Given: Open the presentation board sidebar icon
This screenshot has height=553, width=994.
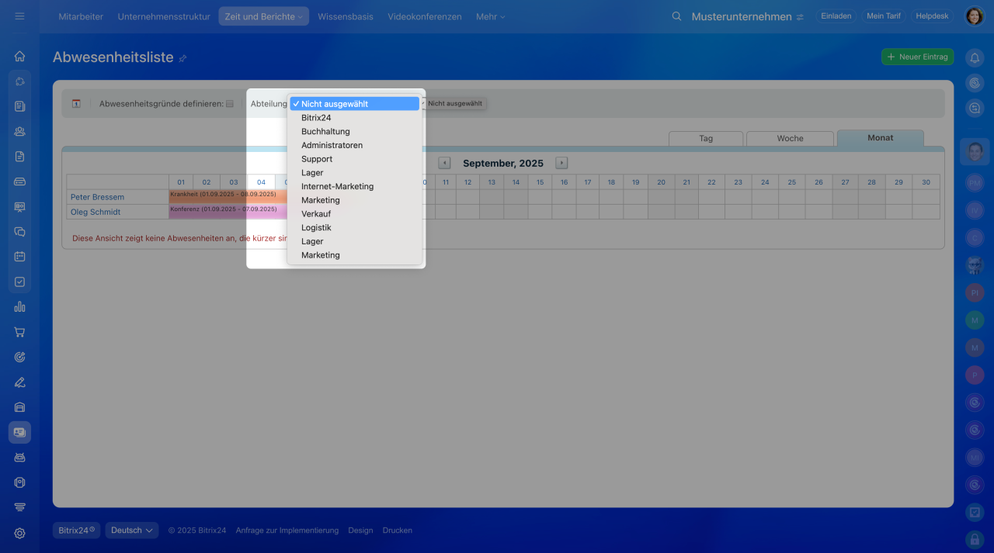Looking at the screenshot, I should click(19, 206).
